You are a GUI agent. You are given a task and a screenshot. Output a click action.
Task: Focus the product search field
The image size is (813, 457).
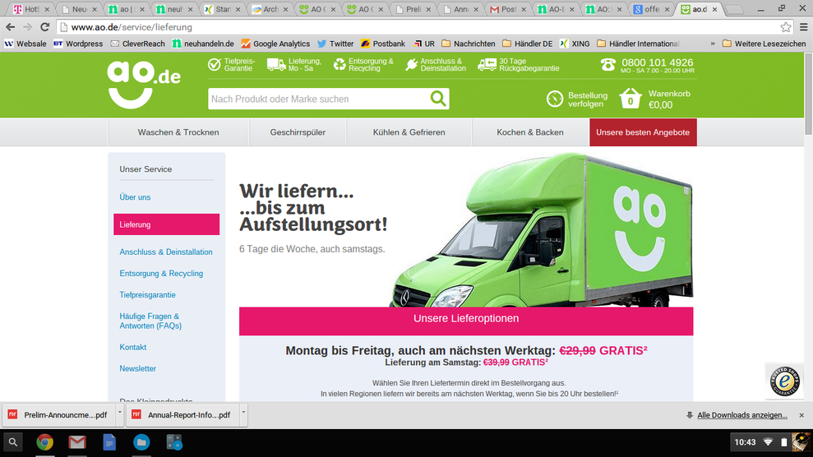tap(319, 99)
